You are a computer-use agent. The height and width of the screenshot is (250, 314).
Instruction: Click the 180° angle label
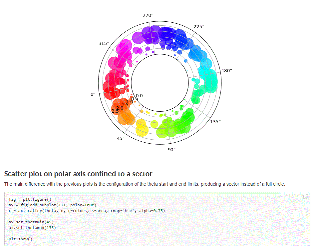(227, 71)
